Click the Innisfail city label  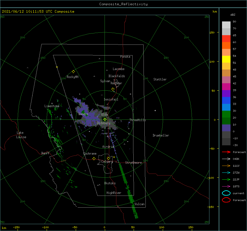coord(111,99)
